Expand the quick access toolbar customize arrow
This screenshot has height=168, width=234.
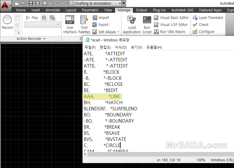(x=124, y=3)
